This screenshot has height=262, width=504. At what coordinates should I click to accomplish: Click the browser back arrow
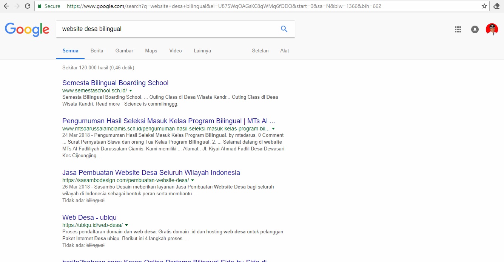click(6, 6)
